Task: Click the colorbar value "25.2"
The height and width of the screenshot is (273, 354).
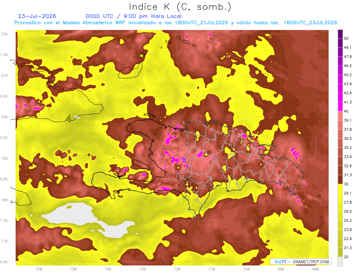Action: tap(348, 221)
